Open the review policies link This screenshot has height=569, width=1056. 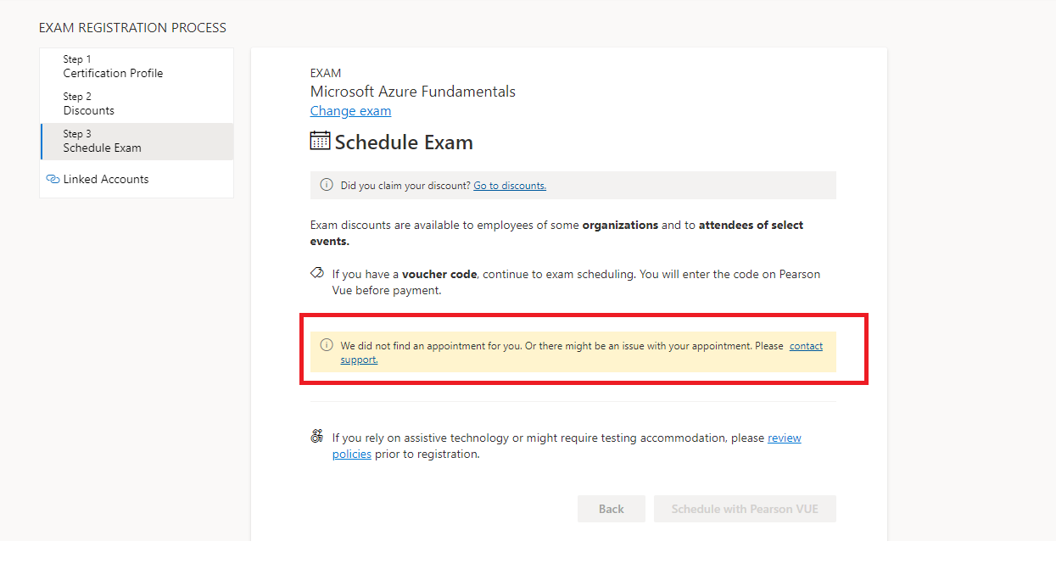point(784,438)
